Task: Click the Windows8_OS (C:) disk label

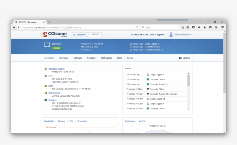Action: [x=158, y=126]
